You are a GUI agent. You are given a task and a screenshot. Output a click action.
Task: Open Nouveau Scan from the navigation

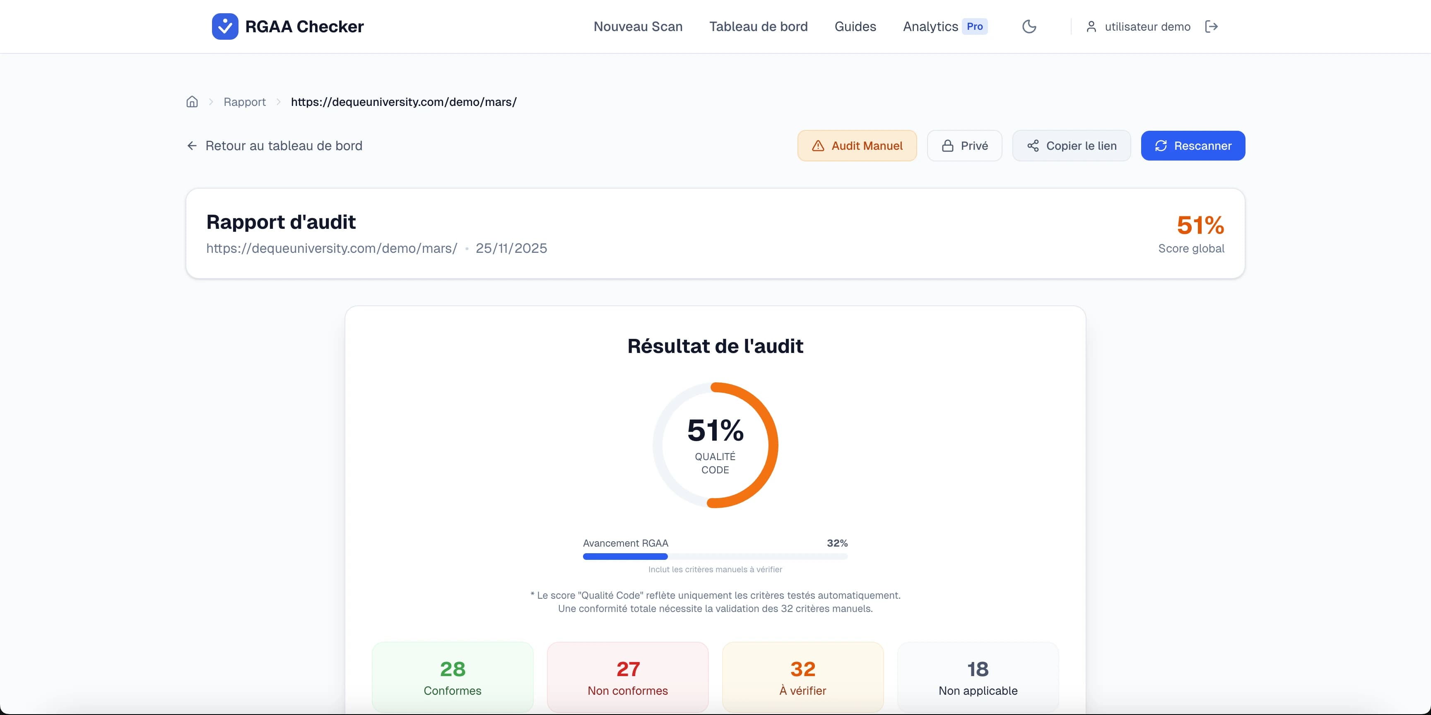tap(638, 26)
